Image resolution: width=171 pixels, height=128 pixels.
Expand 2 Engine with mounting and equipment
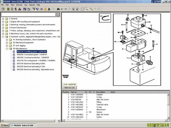pyautogui.click(x=3, y=22)
